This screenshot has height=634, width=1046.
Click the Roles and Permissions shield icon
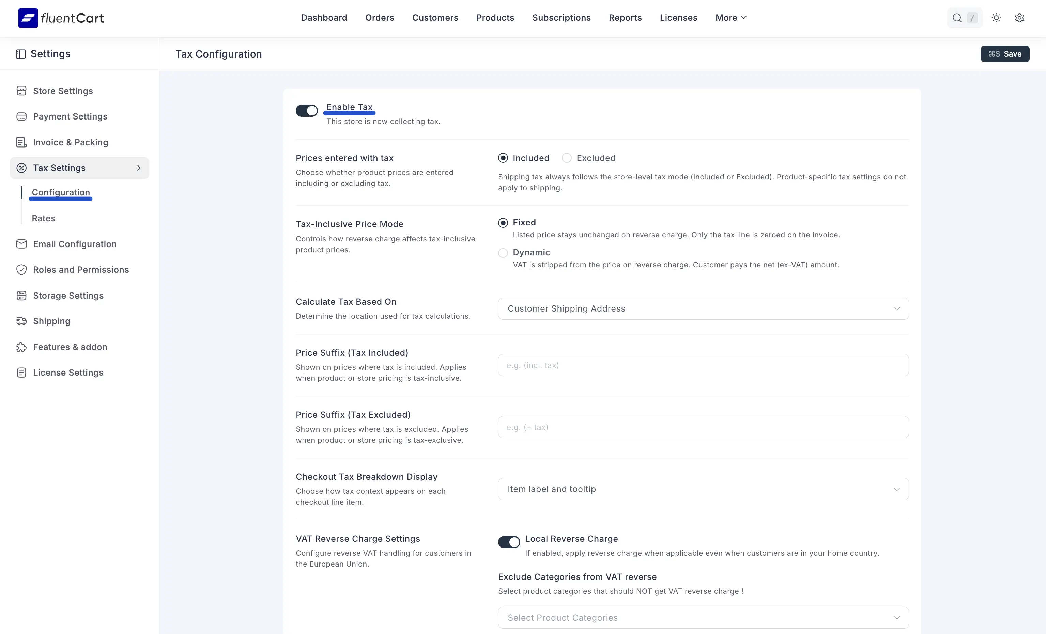tap(21, 270)
